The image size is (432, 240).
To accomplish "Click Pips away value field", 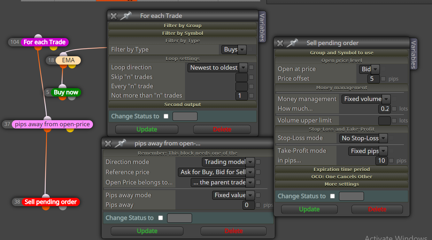I will pyautogui.click(x=249, y=205).
